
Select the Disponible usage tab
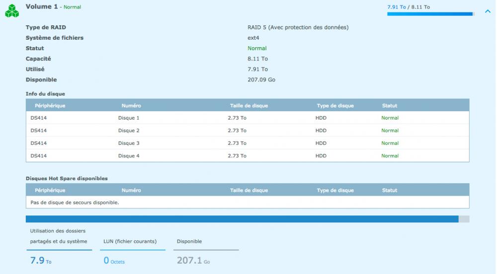click(189, 242)
